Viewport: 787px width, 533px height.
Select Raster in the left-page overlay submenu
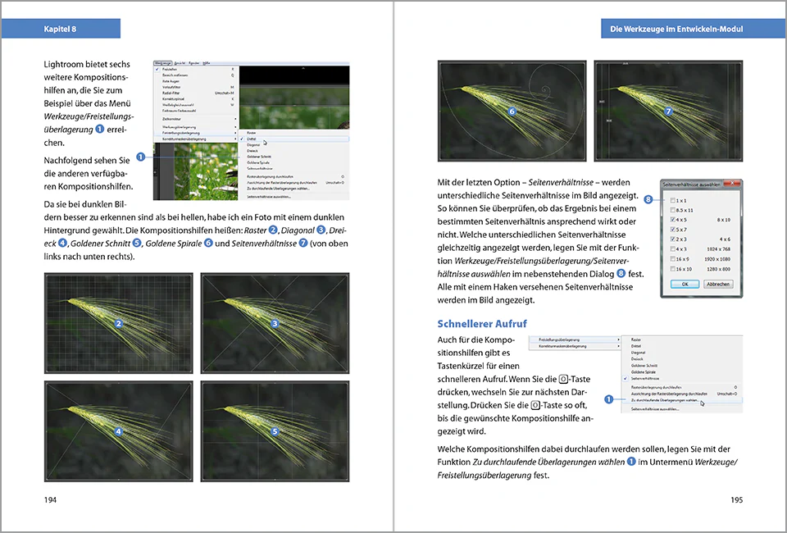pos(293,133)
